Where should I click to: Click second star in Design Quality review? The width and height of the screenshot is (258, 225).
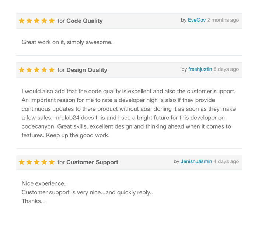(29, 70)
